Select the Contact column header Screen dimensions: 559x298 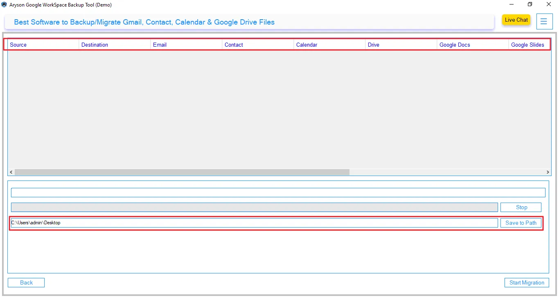234,45
